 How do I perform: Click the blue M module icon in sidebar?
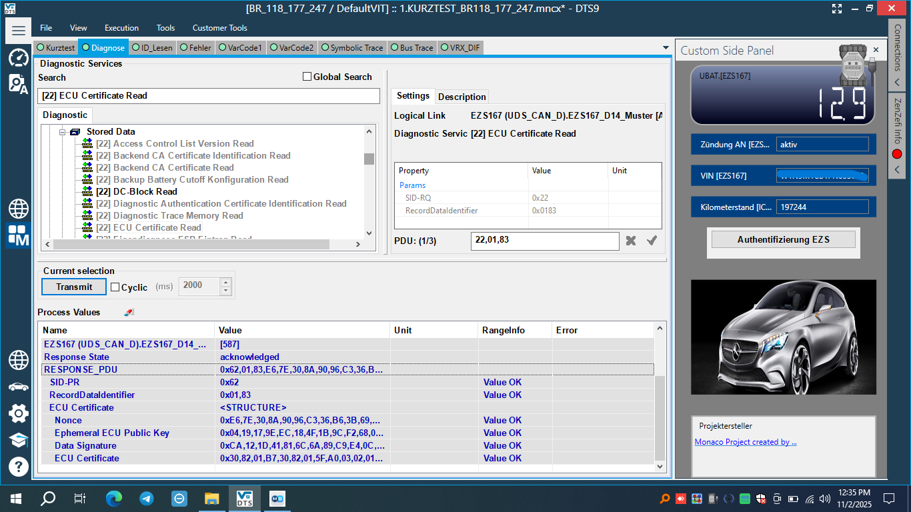[x=18, y=236]
